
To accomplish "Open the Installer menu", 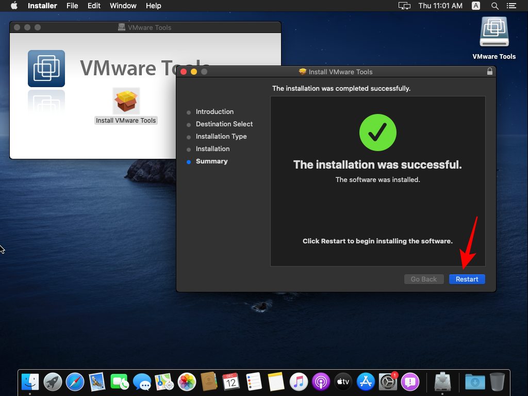I will [x=42, y=6].
